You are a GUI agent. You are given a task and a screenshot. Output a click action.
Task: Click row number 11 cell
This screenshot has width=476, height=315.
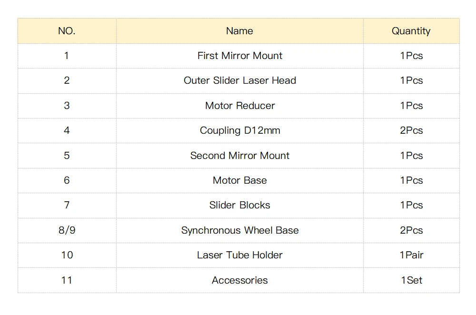click(67, 280)
